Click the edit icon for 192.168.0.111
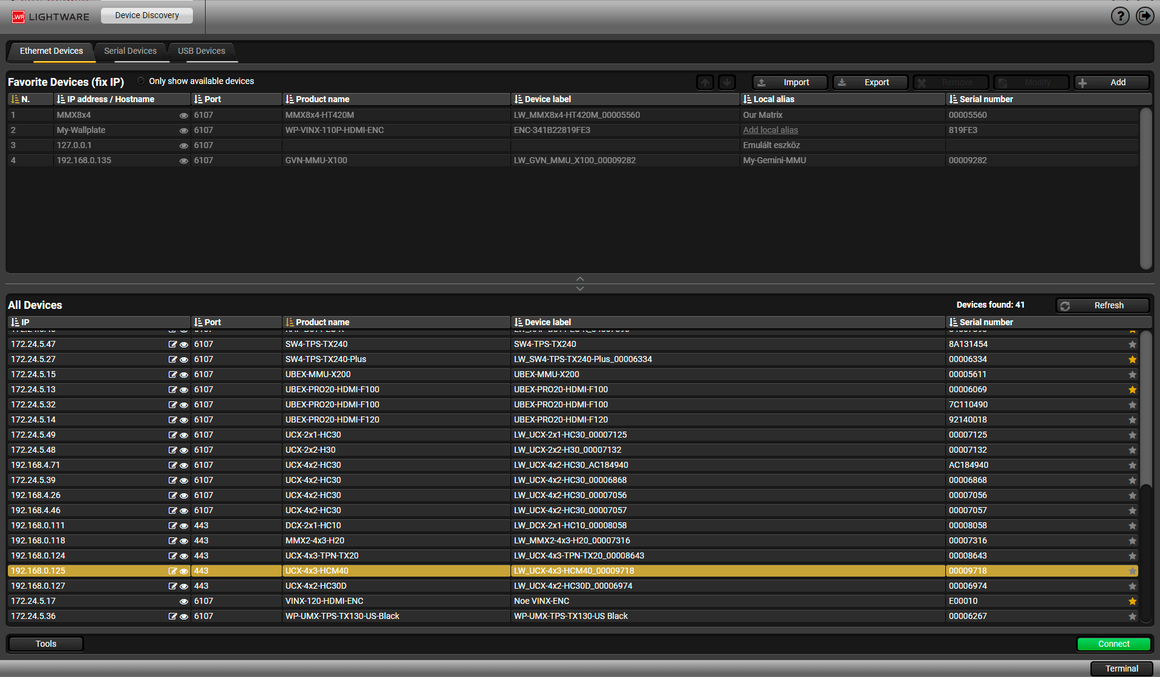Image resolution: width=1160 pixels, height=680 pixels. 172,526
